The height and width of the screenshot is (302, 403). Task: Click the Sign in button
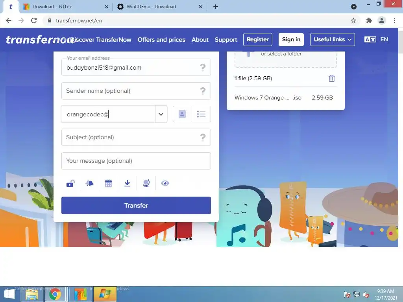tap(291, 40)
